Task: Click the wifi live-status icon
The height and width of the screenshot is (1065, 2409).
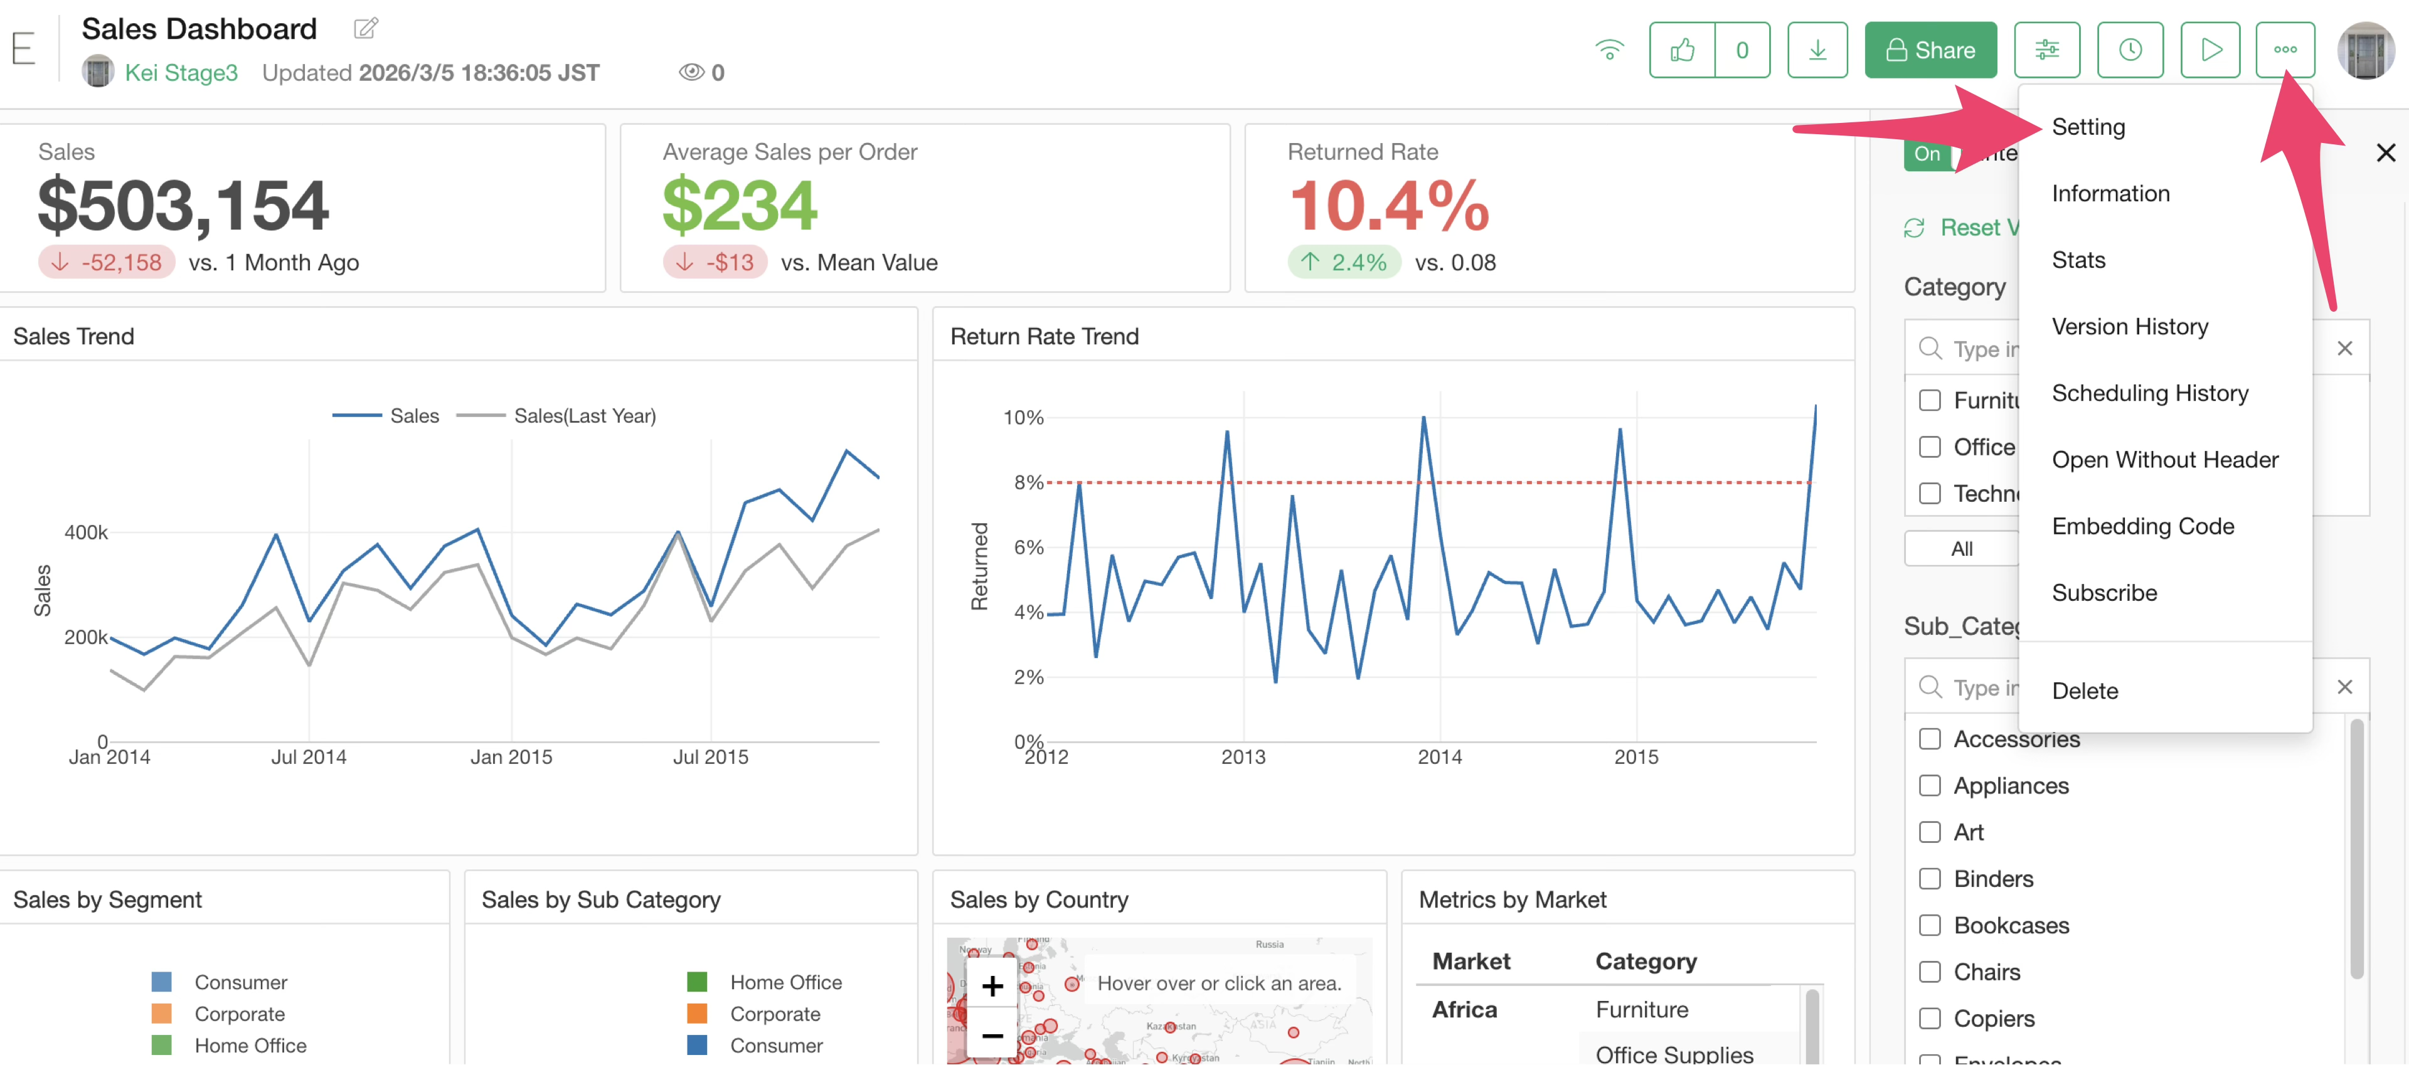Action: 1609,50
